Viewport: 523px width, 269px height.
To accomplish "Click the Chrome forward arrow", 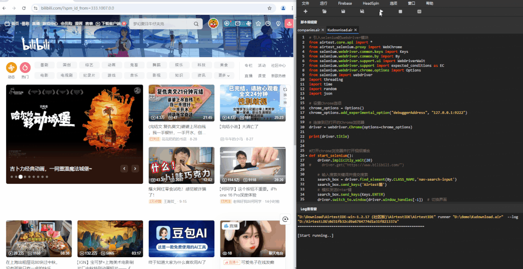I will (x=14, y=8).
